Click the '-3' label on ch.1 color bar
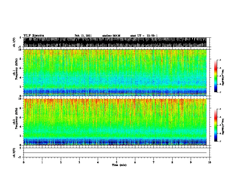The width and height of the screenshot is (236, 182). [x=220, y=60]
